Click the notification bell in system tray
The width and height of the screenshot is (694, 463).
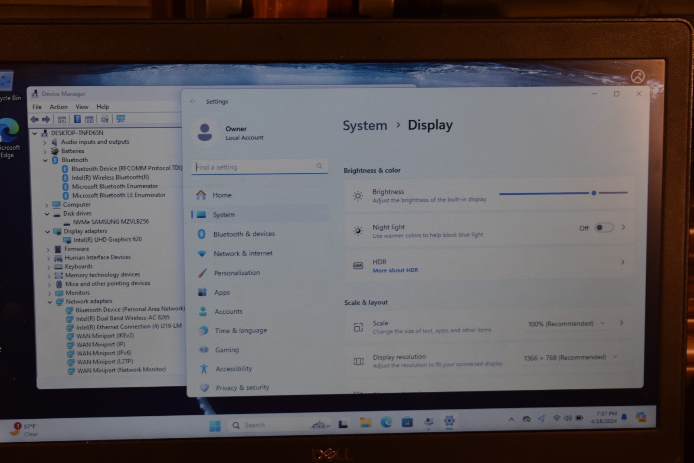click(624, 417)
